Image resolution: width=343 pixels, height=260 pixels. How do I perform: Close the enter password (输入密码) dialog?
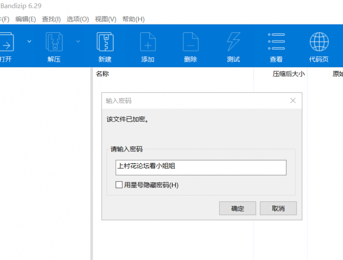pyautogui.click(x=293, y=101)
